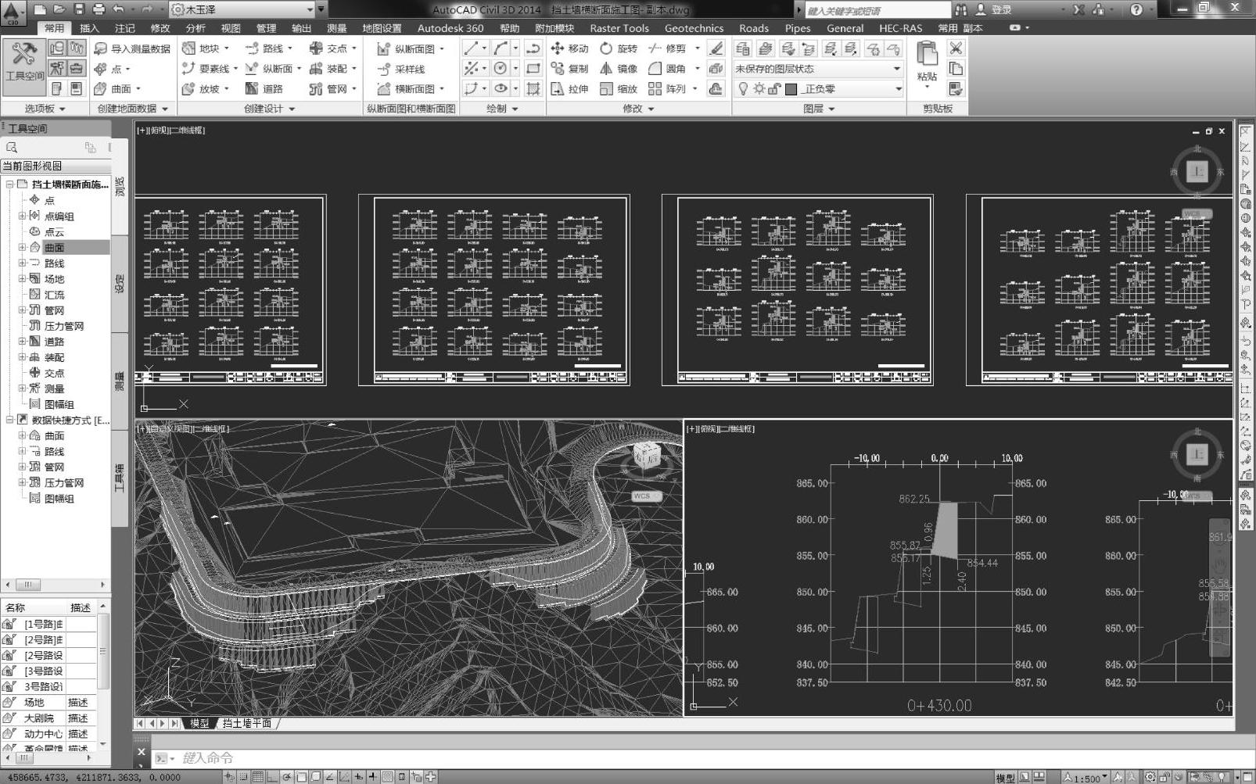Screen dimensions: 1256x784
Task: Click 导入测量数据 in the ribbon
Action: coord(132,48)
